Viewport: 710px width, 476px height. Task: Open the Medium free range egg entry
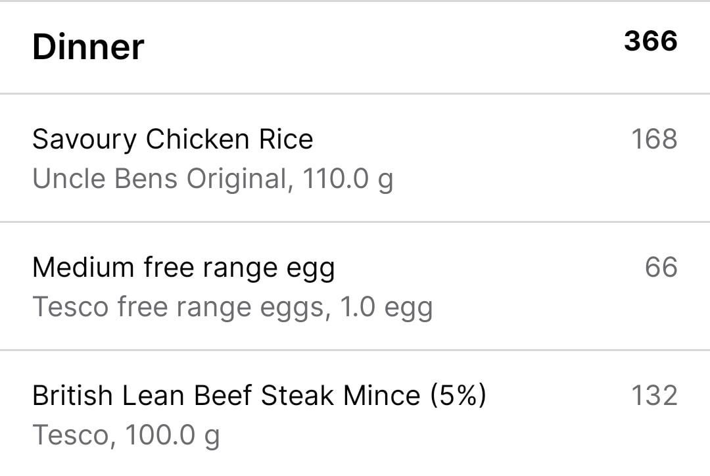355,286
